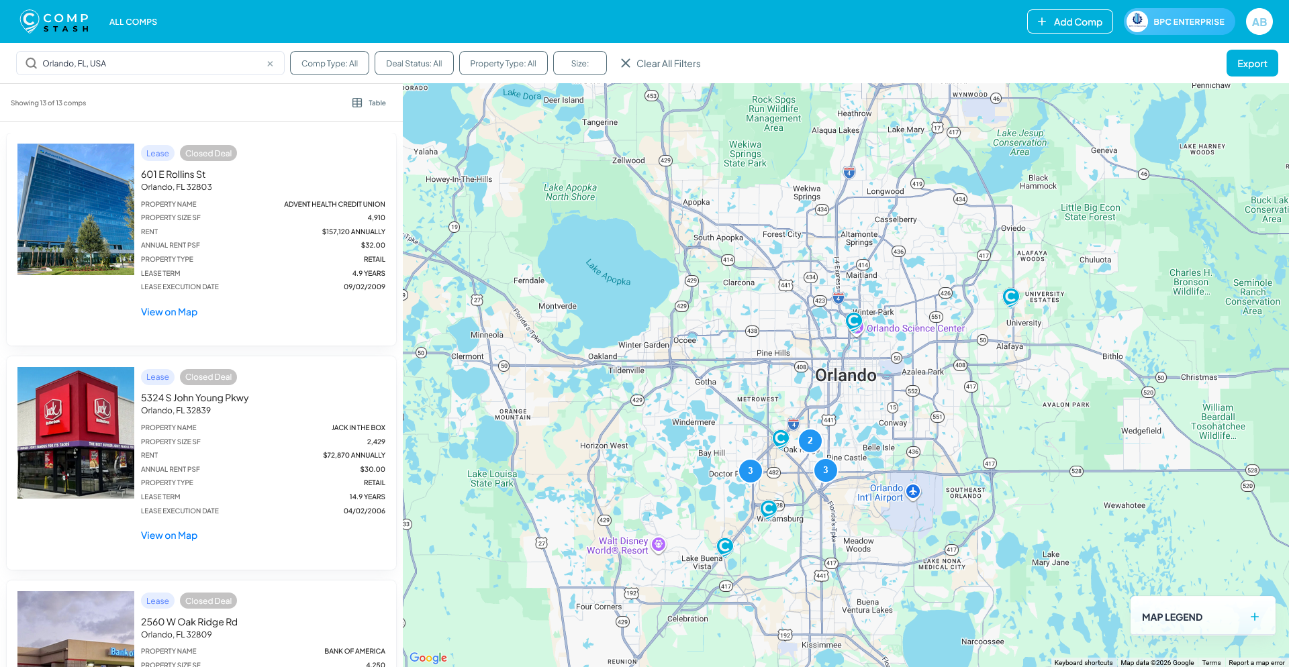
Task: Click Clear All Filters
Action: click(x=660, y=63)
